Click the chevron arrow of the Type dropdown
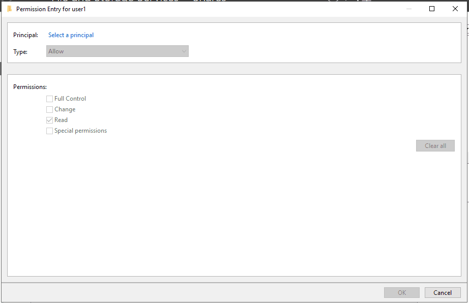The height and width of the screenshot is (303, 469). (x=184, y=51)
